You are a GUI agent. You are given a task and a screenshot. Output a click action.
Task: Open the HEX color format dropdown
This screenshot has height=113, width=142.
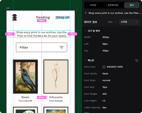tap(112, 22)
